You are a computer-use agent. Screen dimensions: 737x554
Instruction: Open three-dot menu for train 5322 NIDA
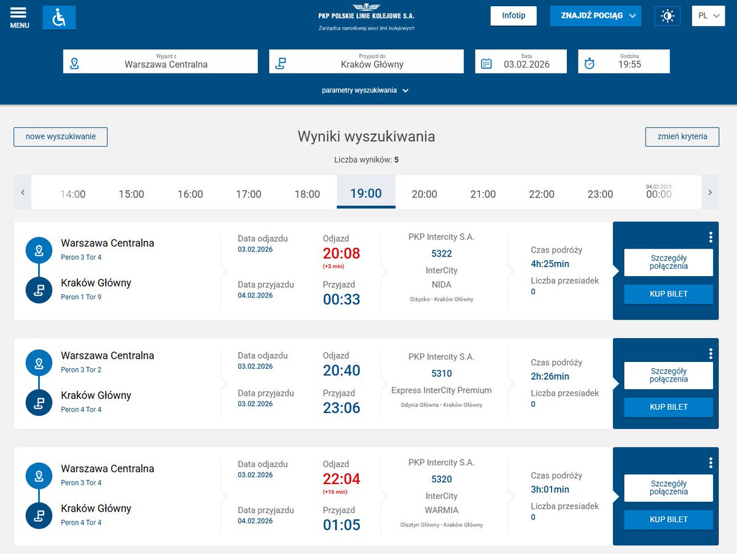711,237
